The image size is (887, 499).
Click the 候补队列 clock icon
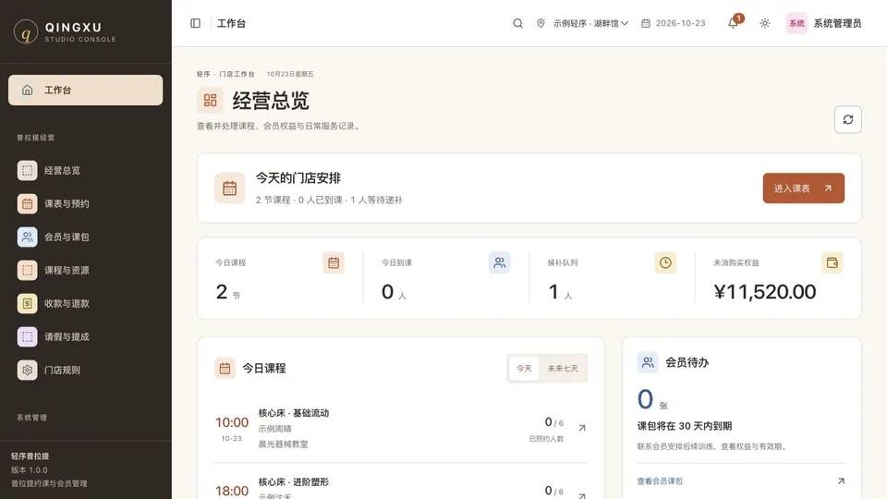click(x=665, y=262)
